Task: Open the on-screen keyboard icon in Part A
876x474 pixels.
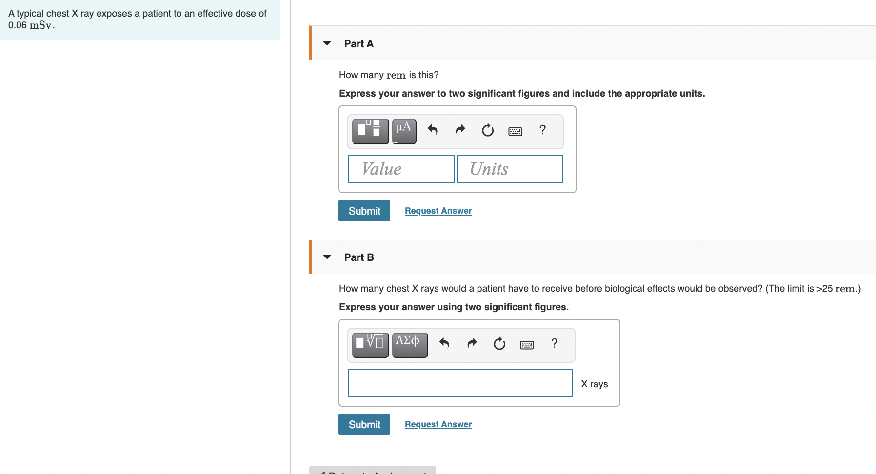Action: click(516, 131)
